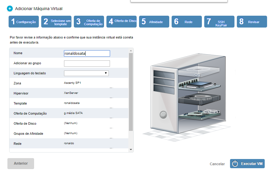Go to step 1 Configuração
The image size is (273, 175).
[24, 22]
